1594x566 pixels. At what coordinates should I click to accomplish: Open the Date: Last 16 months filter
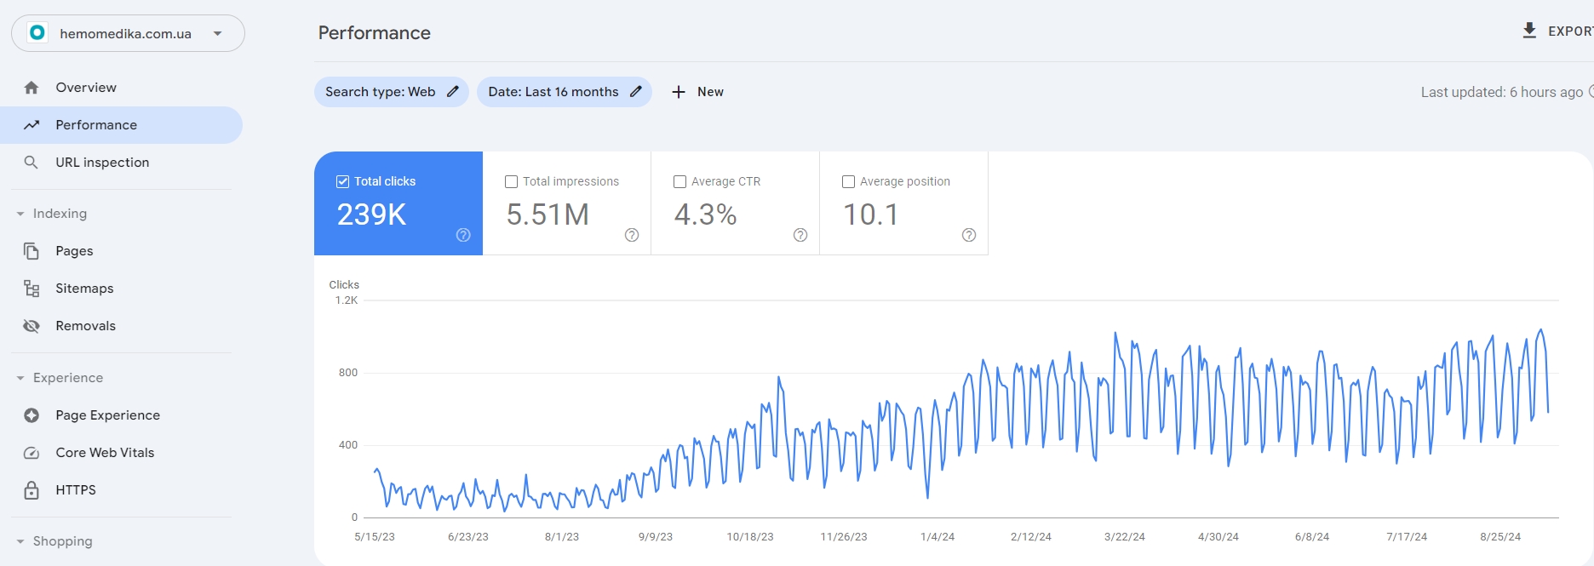[x=565, y=92]
